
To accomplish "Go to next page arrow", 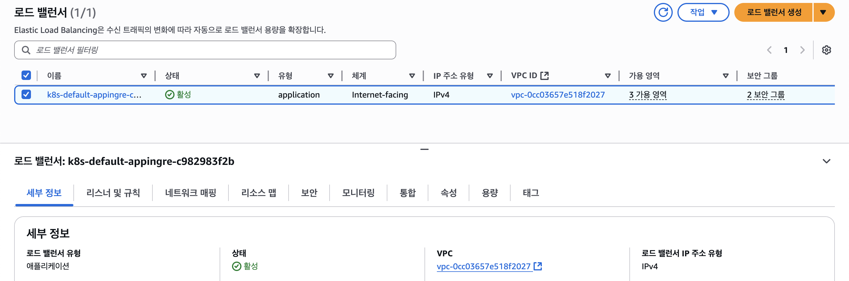I will [802, 50].
